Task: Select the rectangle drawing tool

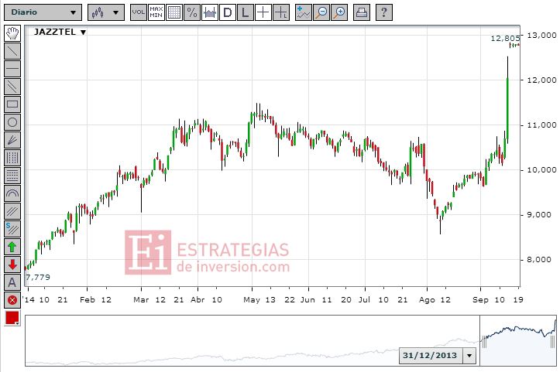Action: point(12,104)
